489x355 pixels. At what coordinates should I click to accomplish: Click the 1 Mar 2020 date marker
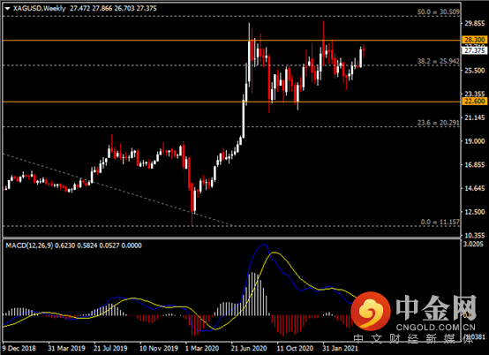[202, 348]
